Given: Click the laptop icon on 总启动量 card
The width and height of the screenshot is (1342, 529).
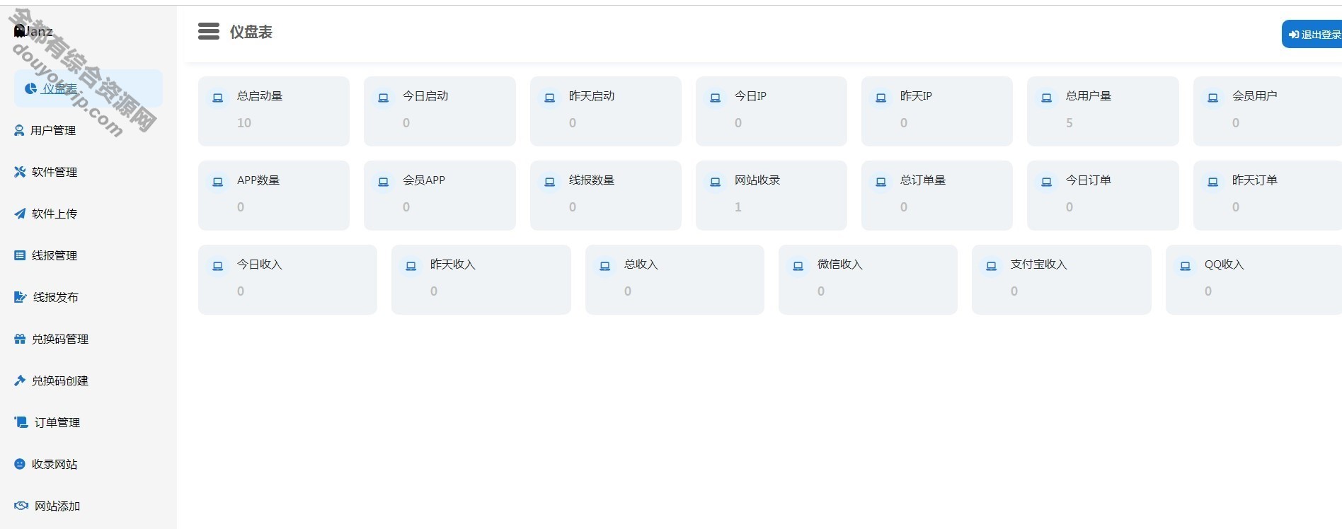Looking at the screenshot, I should tap(218, 98).
